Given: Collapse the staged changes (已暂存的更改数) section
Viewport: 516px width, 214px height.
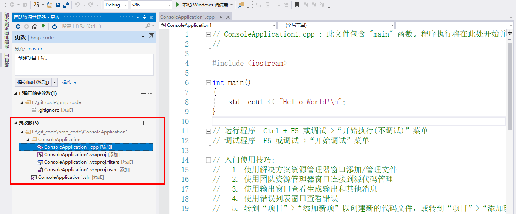Looking at the screenshot, I should [15, 93].
